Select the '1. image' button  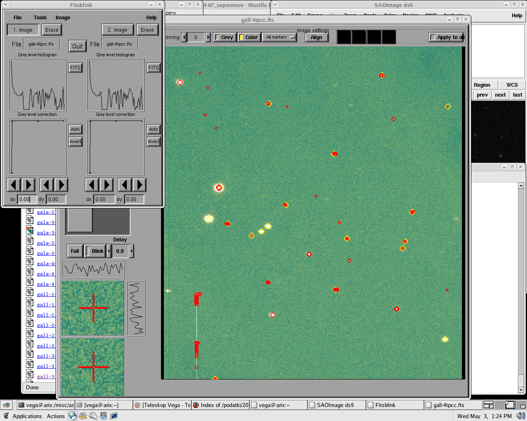23,30
